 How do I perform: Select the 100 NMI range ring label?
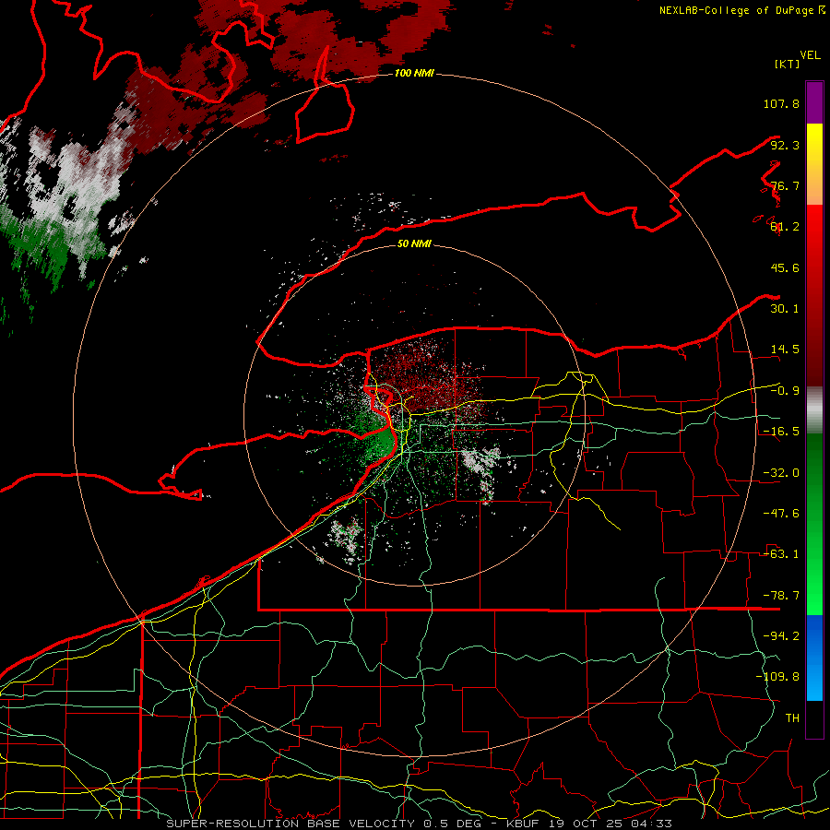point(414,73)
